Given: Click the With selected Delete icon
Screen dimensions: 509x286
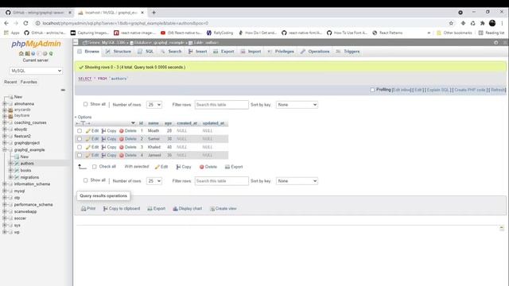Looking at the screenshot, I should pyautogui.click(x=201, y=167).
